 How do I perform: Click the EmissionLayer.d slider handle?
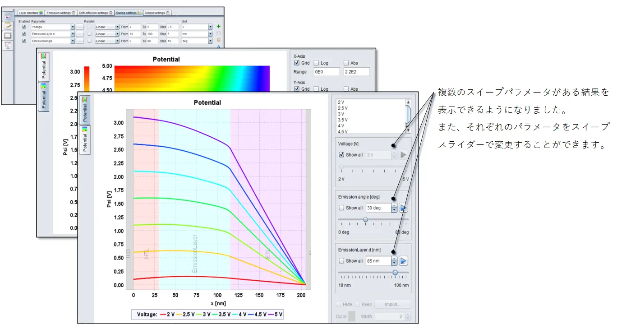pyautogui.click(x=395, y=272)
